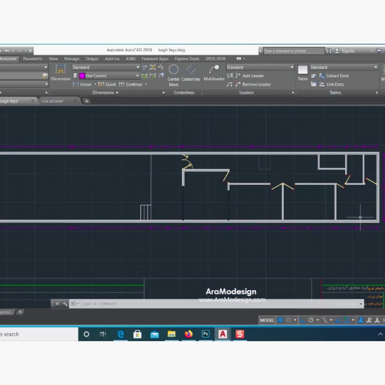Click the Center Mark tool
Viewport: 385px width, 385px height.
click(174, 75)
